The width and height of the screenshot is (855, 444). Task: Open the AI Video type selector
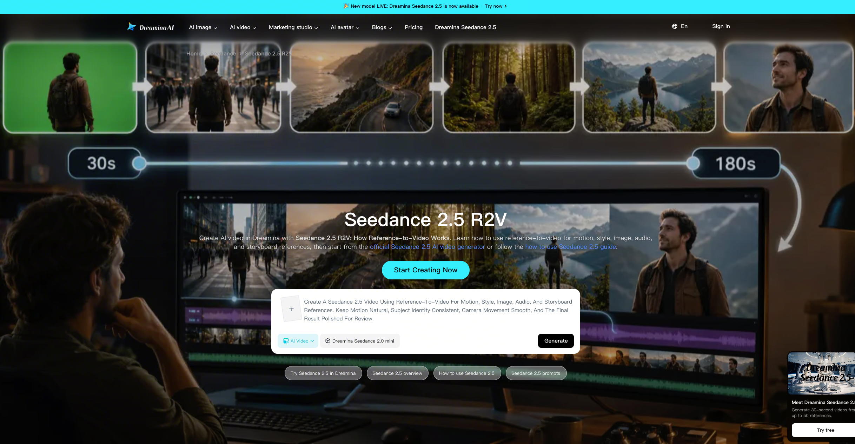pyautogui.click(x=298, y=341)
